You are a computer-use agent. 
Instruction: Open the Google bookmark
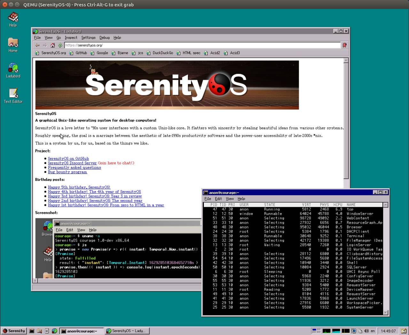tap(99, 53)
